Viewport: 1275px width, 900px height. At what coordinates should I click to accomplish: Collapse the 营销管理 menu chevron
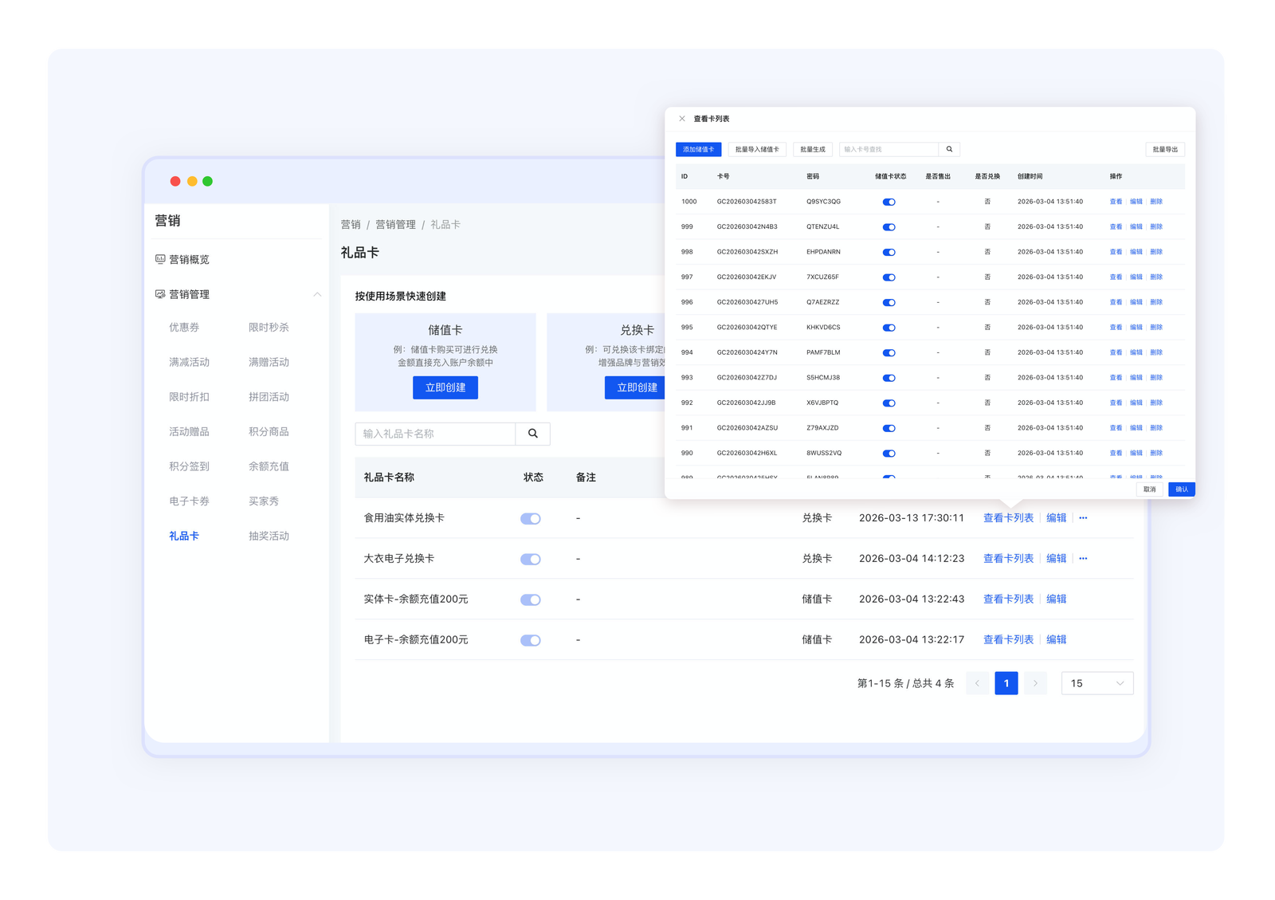click(317, 294)
